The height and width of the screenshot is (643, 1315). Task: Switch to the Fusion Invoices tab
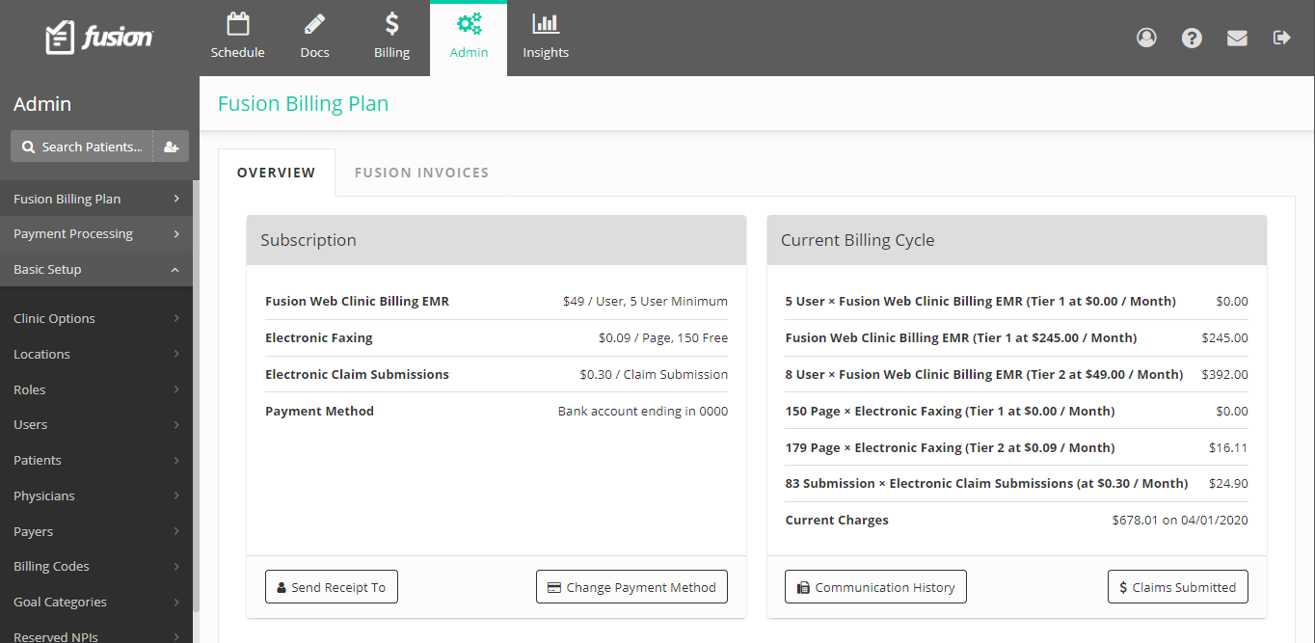(421, 173)
